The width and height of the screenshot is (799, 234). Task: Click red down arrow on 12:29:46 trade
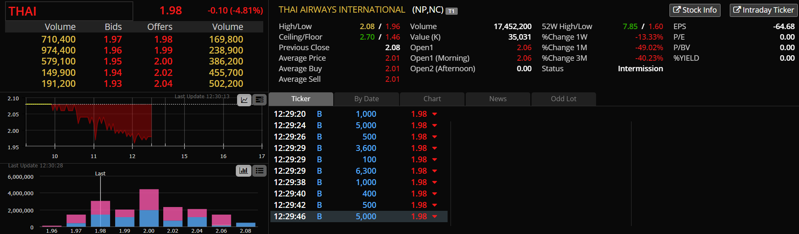pos(435,217)
